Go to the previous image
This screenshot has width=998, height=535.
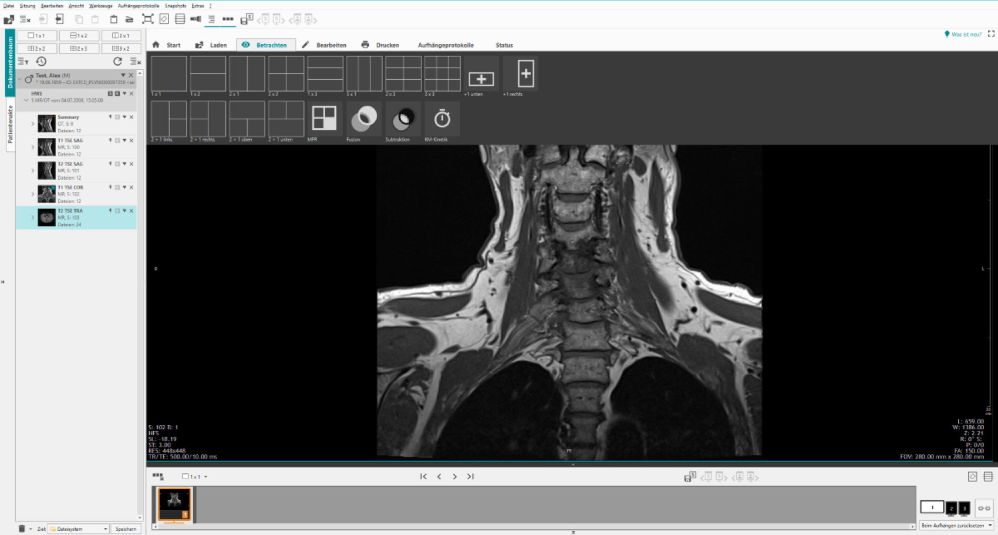pyautogui.click(x=439, y=476)
